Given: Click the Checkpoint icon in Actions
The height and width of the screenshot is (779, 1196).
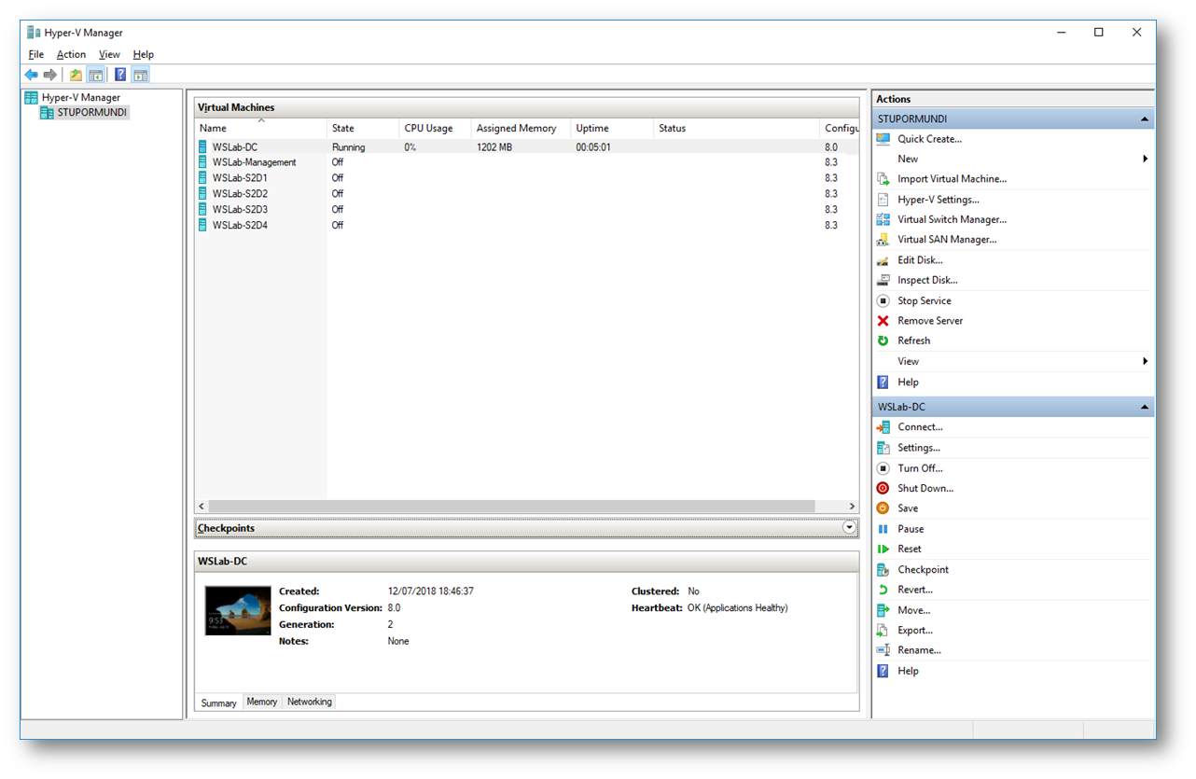Looking at the screenshot, I should 883,570.
